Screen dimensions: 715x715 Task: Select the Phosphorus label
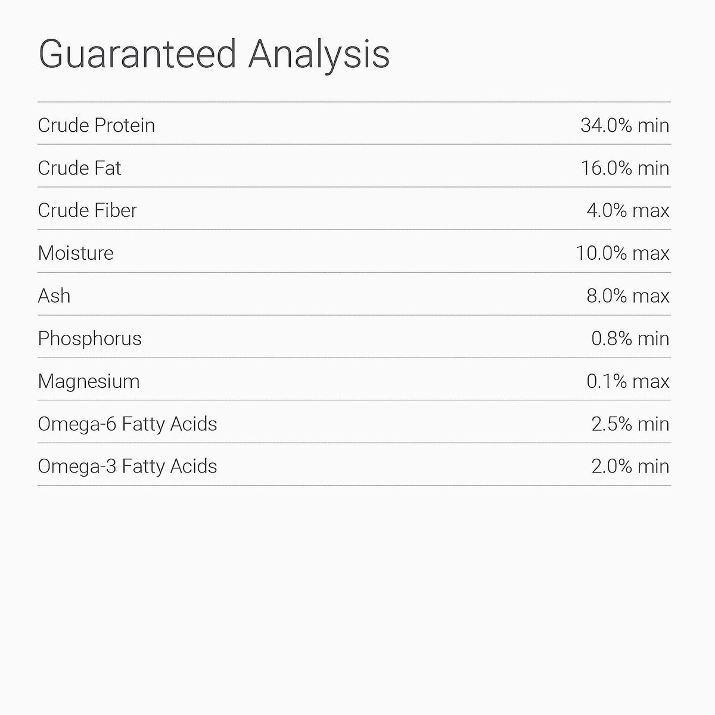[x=89, y=338]
